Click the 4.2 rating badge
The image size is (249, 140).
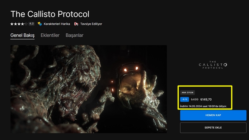pos(31,24)
